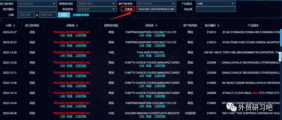
Task: Click buyer 分析 in first 2023-02-27 row
Action: click(x=63, y=35)
